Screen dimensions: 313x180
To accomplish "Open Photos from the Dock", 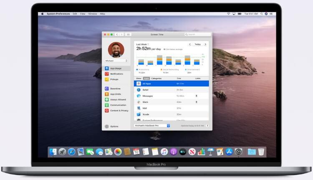I will tap(118, 152).
